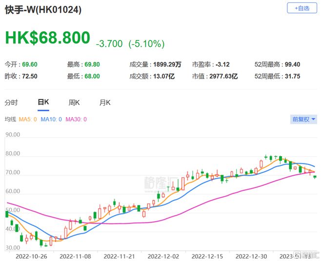
Task: Click the 2022-12-15 date axis label
Action: pyautogui.click(x=207, y=256)
